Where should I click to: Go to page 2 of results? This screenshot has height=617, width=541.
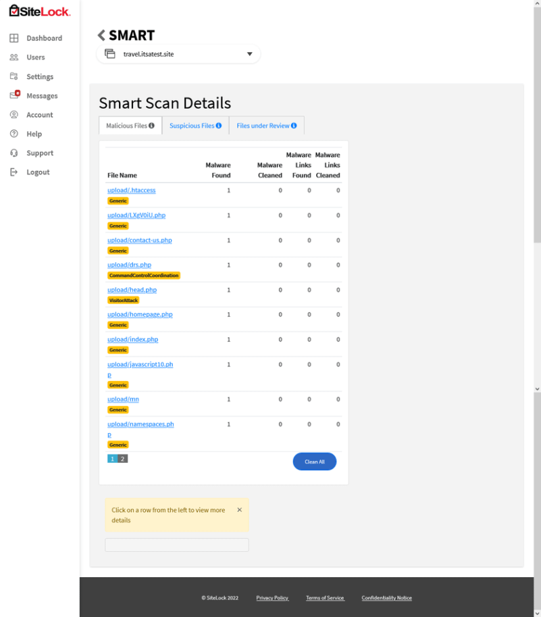(122, 459)
